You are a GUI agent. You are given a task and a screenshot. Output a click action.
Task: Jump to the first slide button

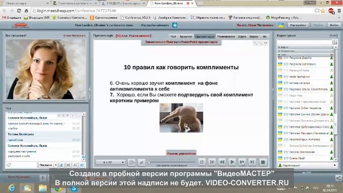[x=212, y=162]
